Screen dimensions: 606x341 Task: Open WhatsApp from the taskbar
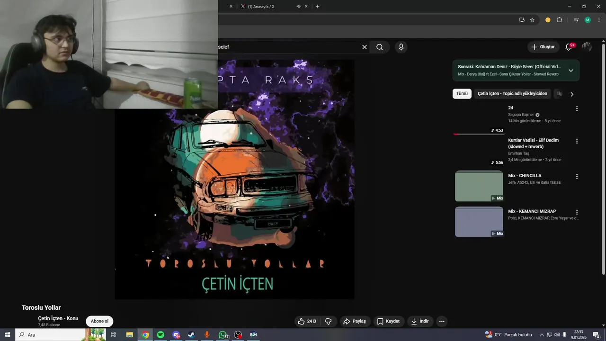(223, 335)
